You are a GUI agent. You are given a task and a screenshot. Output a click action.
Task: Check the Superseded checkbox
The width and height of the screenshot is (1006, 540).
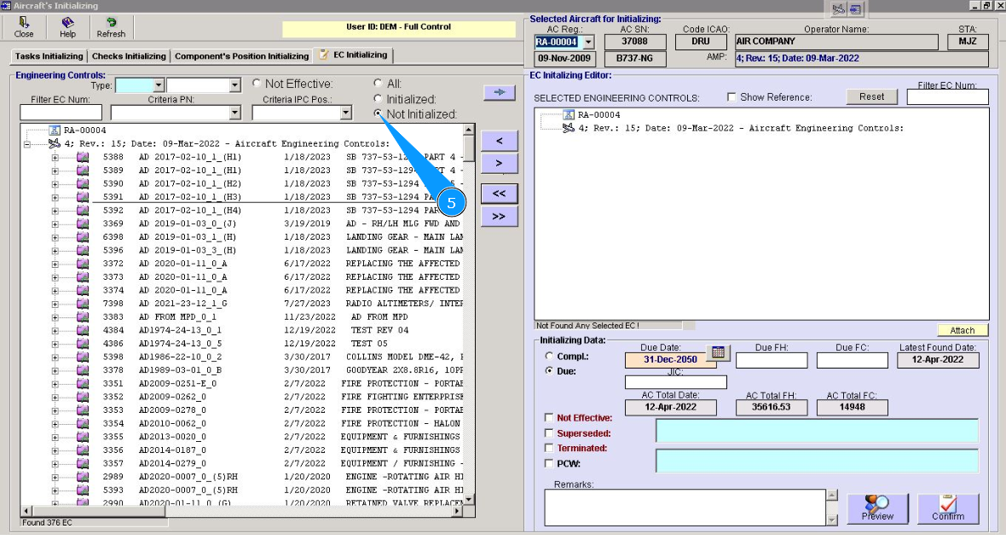(549, 433)
